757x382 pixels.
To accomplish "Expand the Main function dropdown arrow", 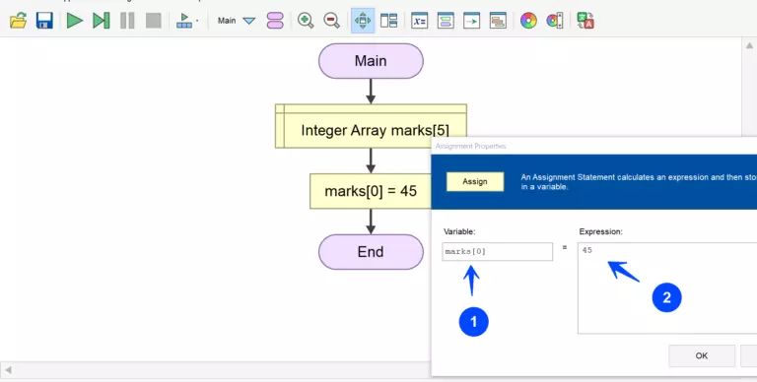I will (x=249, y=21).
